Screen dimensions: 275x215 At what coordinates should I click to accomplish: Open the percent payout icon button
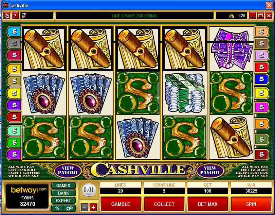[57, 208]
